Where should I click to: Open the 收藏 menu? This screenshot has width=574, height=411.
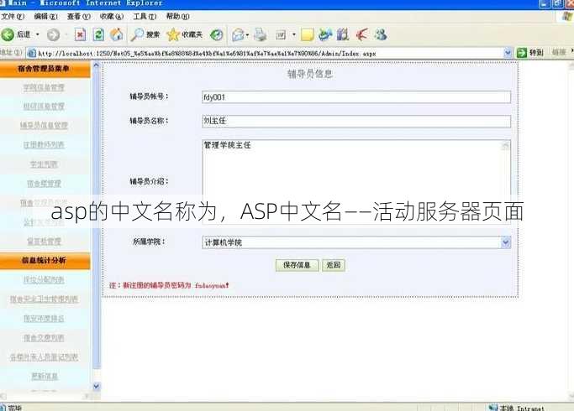(112, 17)
